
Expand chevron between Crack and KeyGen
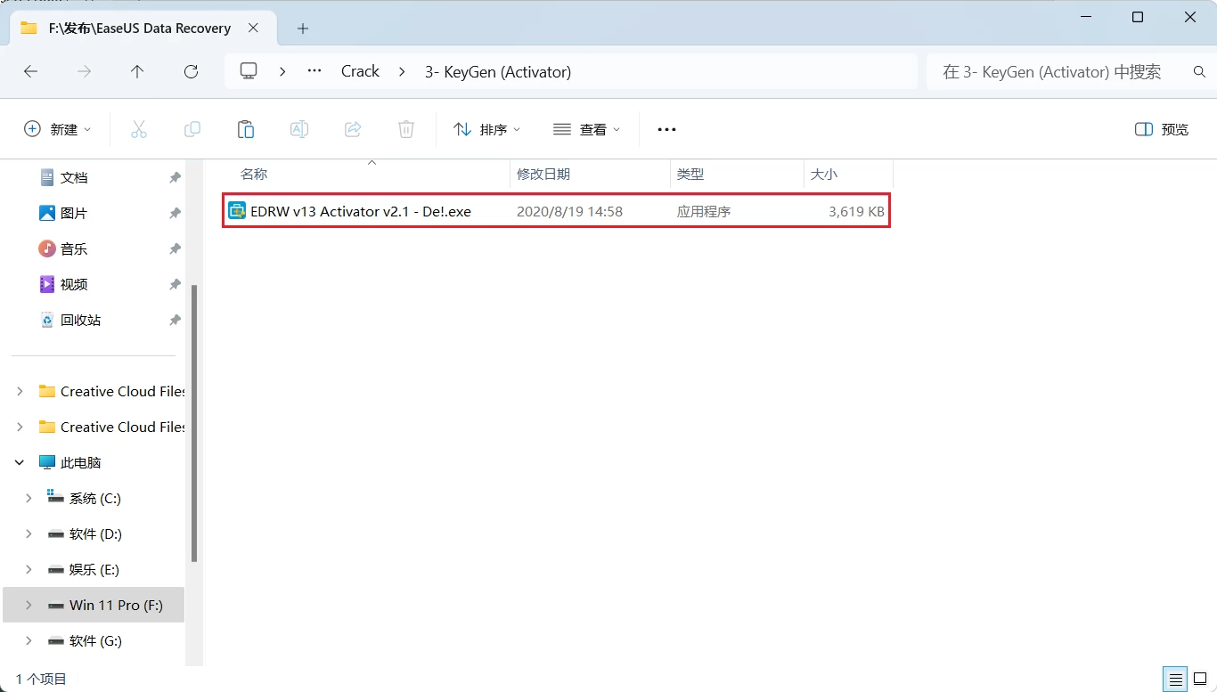click(402, 71)
